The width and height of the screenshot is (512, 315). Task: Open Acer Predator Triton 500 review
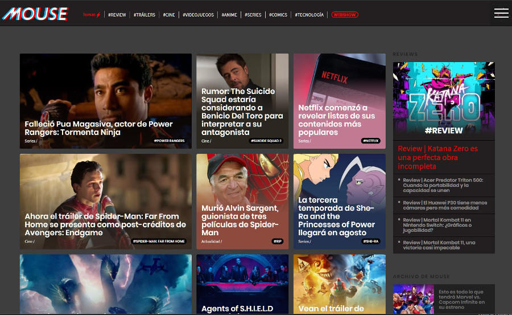[x=443, y=185]
